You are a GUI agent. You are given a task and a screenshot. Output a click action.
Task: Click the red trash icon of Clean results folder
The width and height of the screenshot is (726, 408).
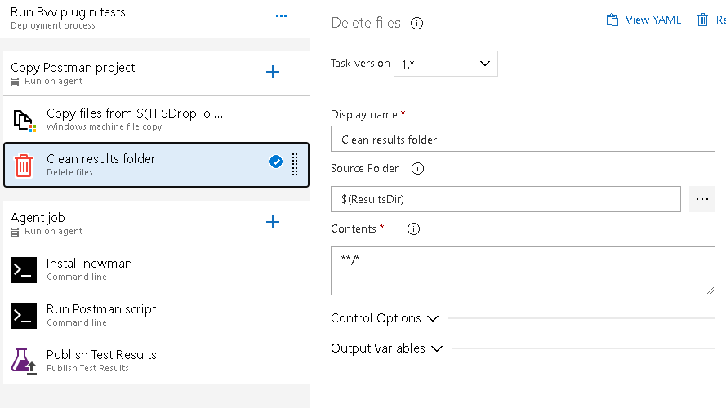(x=23, y=165)
